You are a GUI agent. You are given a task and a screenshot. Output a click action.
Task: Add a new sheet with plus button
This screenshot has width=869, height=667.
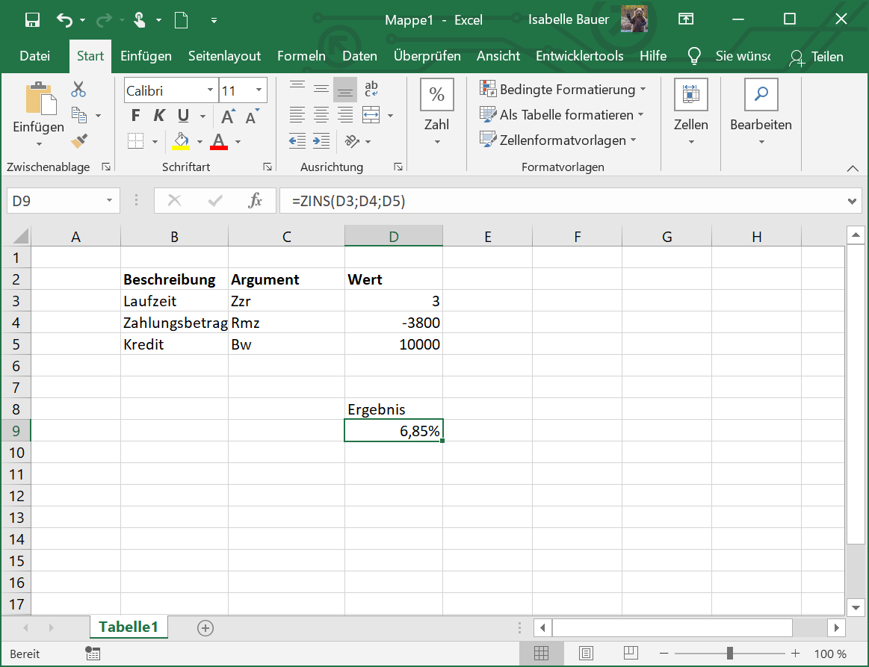(205, 628)
